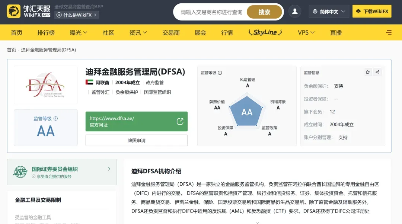Image resolution: width=402 pixels, height=224 pixels.
Task: Click 首页 in the breadcrumb
Action: click(x=11, y=50)
